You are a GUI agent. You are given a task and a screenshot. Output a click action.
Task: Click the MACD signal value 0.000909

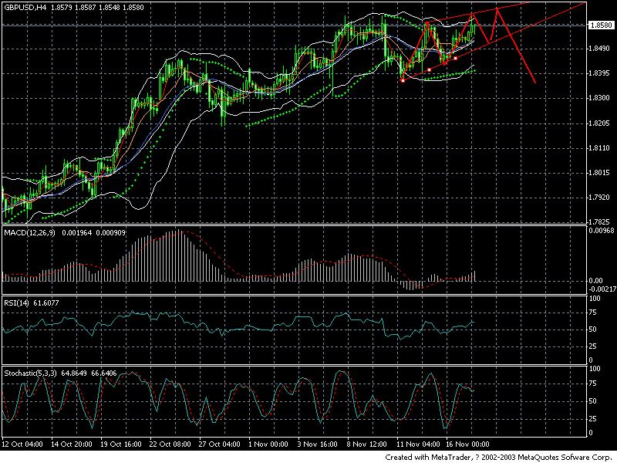110,233
